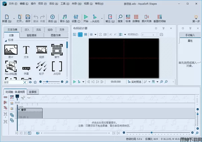Toggle favorites star in the object toolbox

coord(35,82)
